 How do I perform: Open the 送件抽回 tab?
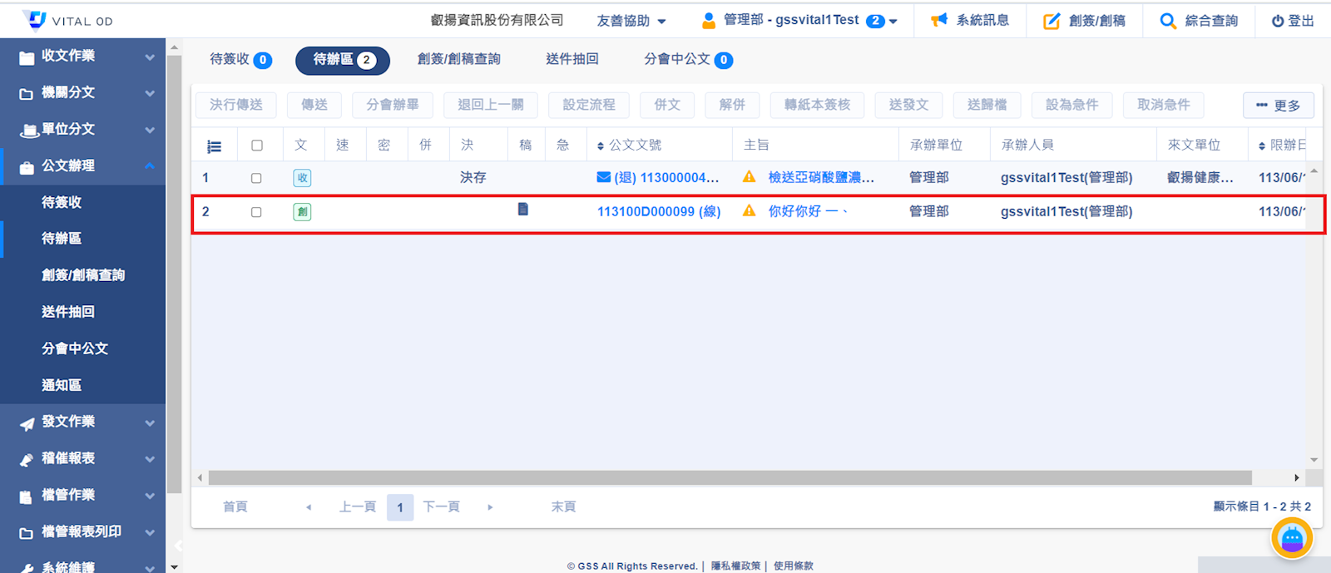coord(571,59)
